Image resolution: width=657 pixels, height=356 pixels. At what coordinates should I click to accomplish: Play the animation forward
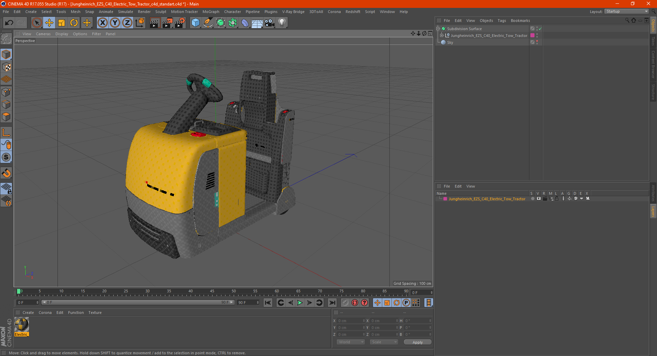[300, 303]
